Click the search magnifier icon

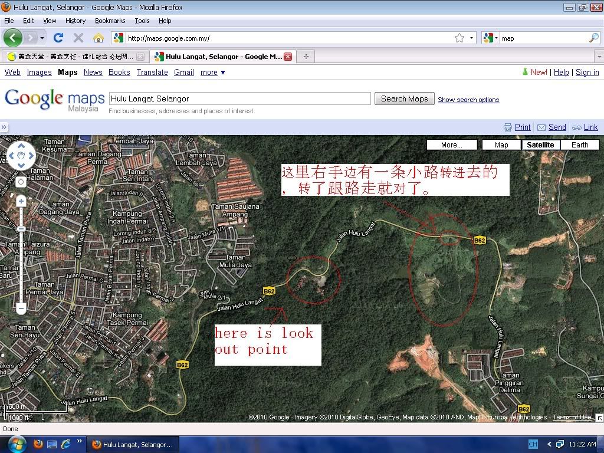point(594,38)
